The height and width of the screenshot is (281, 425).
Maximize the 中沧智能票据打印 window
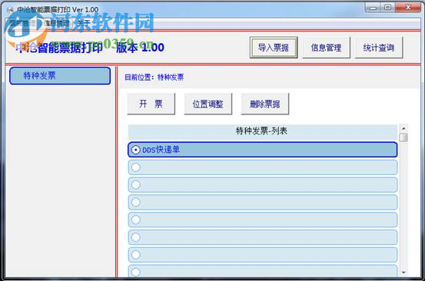(x=388, y=8)
